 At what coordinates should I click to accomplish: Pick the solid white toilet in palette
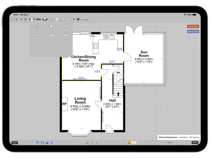(x=51, y=26)
